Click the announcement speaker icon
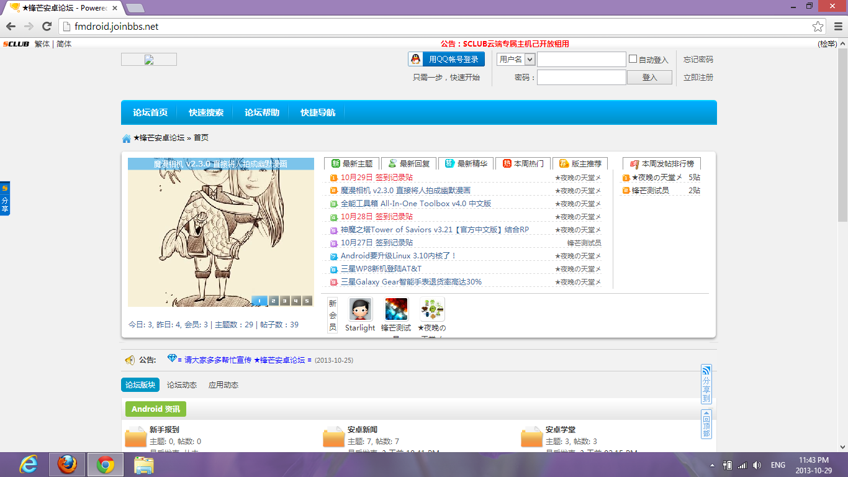Viewport: 848px width, 477px height. [x=130, y=360]
